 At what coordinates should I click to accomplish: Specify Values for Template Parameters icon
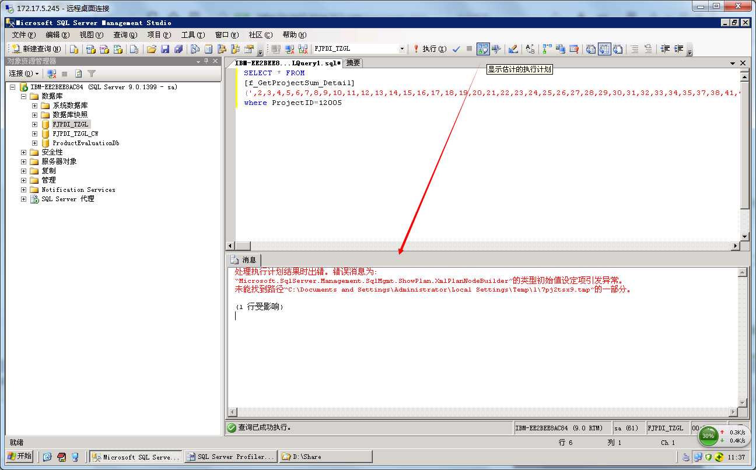point(530,49)
